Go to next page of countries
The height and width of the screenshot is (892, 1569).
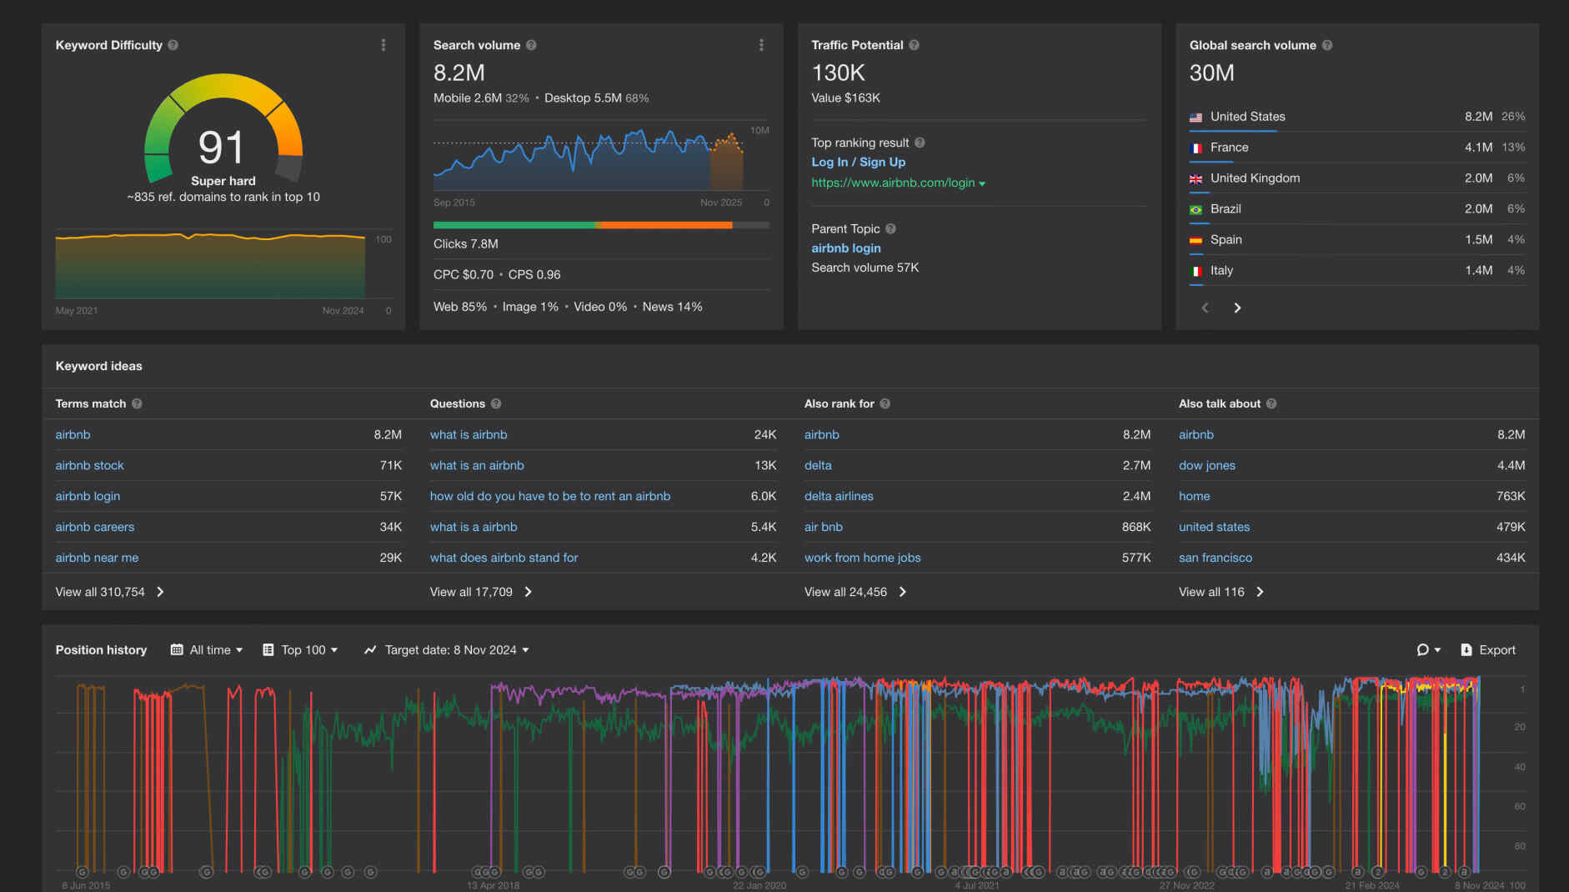(x=1237, y=308)
